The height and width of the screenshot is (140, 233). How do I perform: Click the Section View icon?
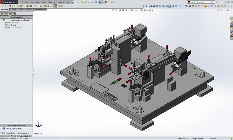(x=123, y=10)
